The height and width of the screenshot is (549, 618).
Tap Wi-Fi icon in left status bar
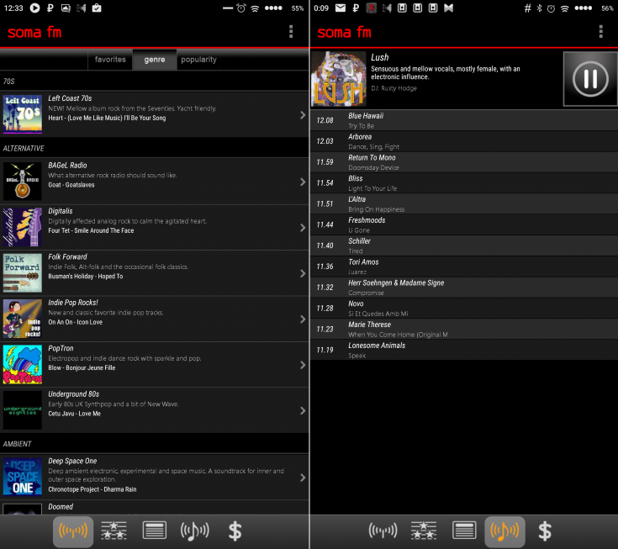click(255, 8)
